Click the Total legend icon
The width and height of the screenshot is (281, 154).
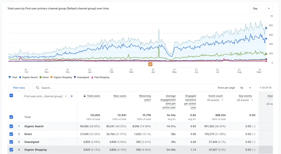(10, 77)
